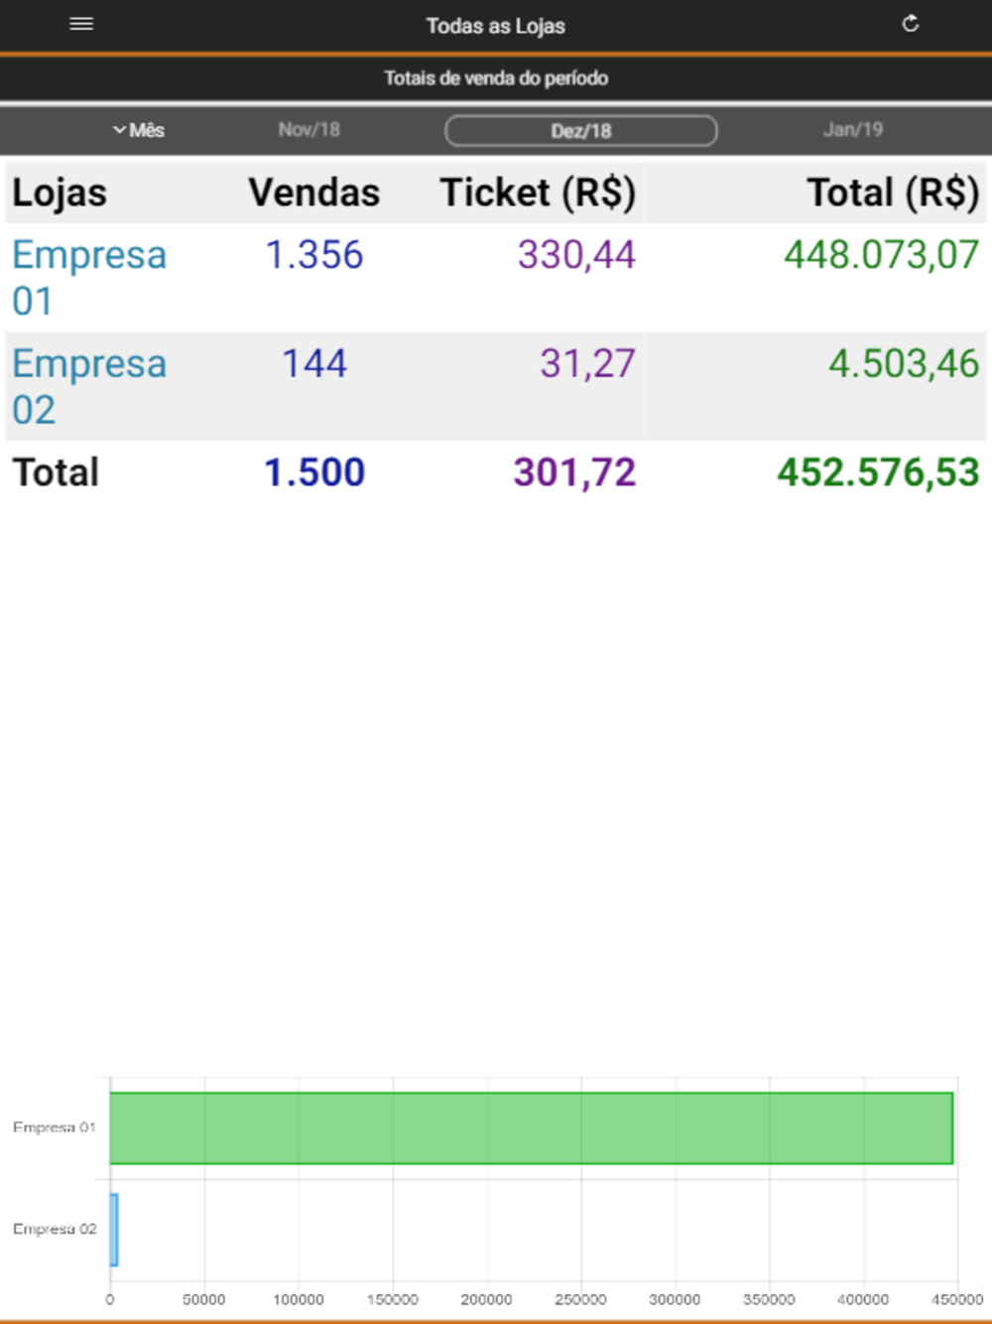Open the Empresa 02 store link
The image size is (992, 1324).
89,387
